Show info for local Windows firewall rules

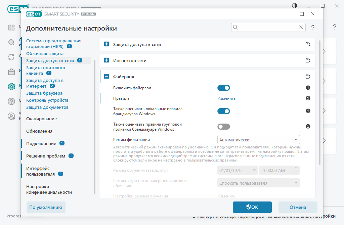308,111
